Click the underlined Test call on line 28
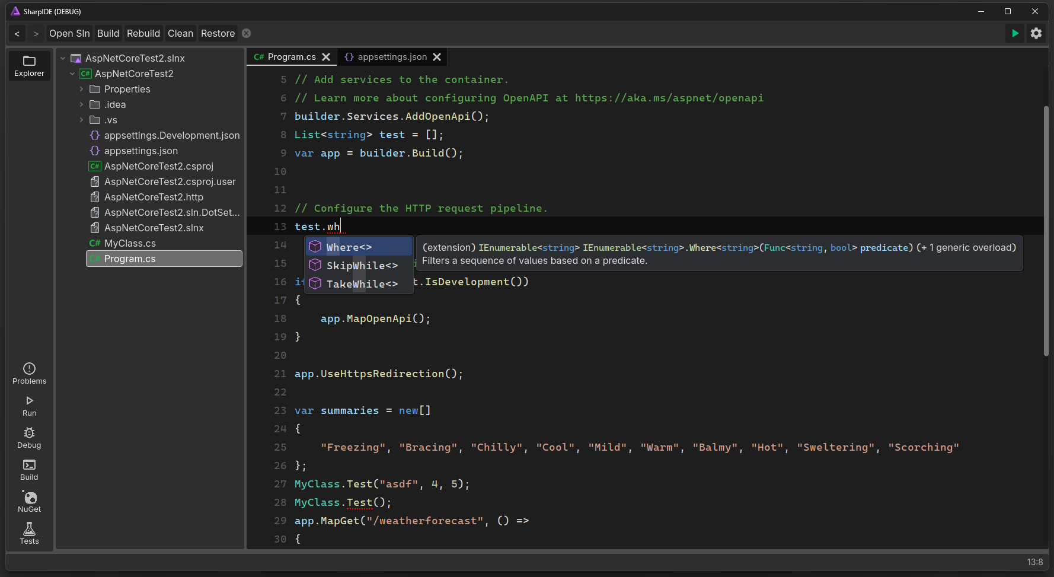This screenshot has width=1054, height=577. tap(360, 502)
